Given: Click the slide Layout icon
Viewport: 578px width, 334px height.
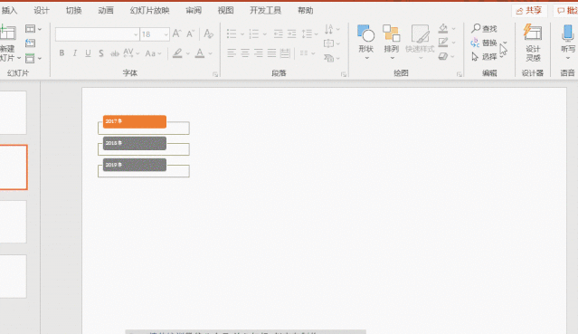Looking at the screenshot, I should pyautogui.click(x=30, y=29).
